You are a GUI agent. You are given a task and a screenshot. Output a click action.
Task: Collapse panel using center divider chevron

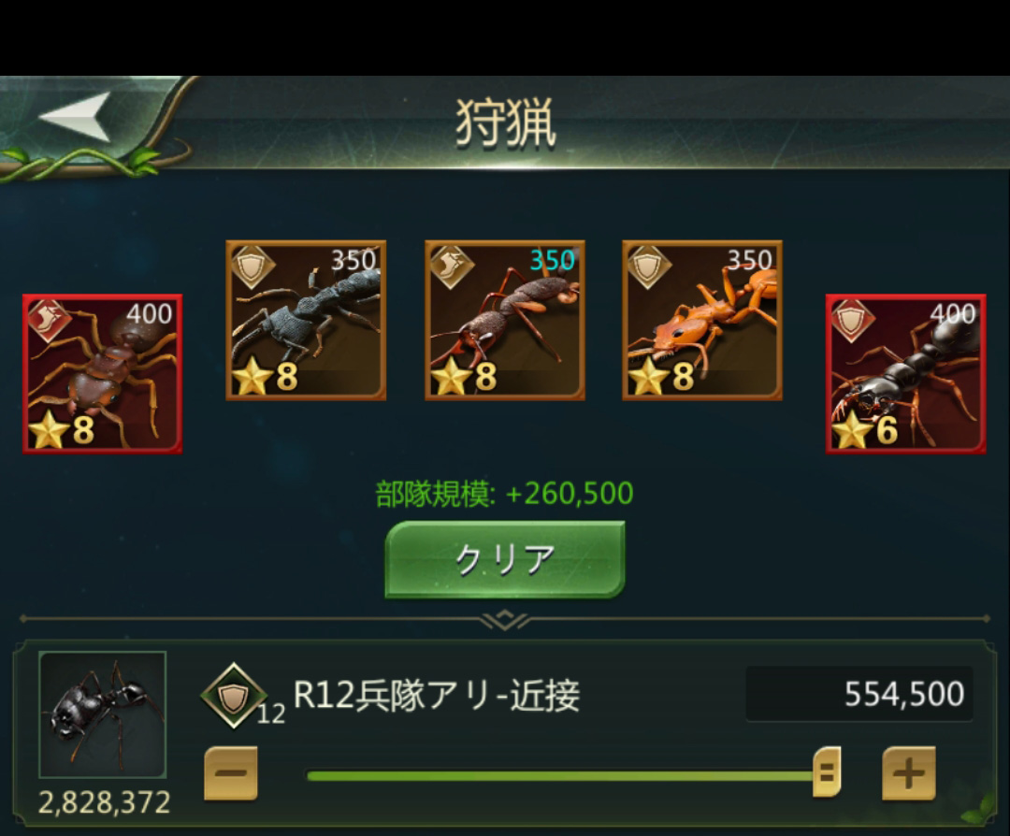pos(505,620)
